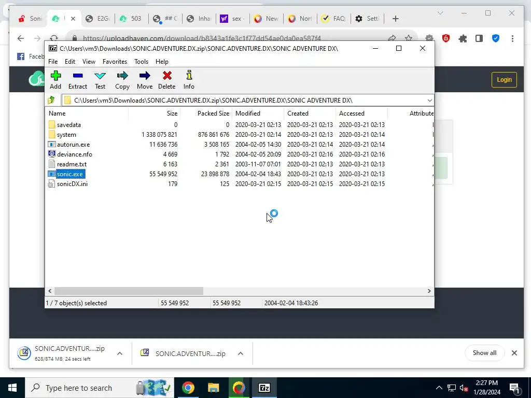Image resolution: width=531 pixels, height=398 pixels.
Task: Switch to the Settings browser tab
Action: coord(368,19)
